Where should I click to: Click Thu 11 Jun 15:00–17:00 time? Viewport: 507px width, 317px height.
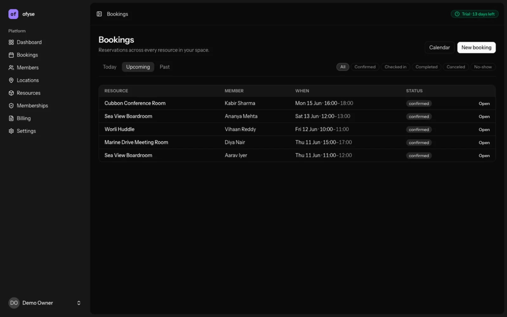click(x=324, y=142)
